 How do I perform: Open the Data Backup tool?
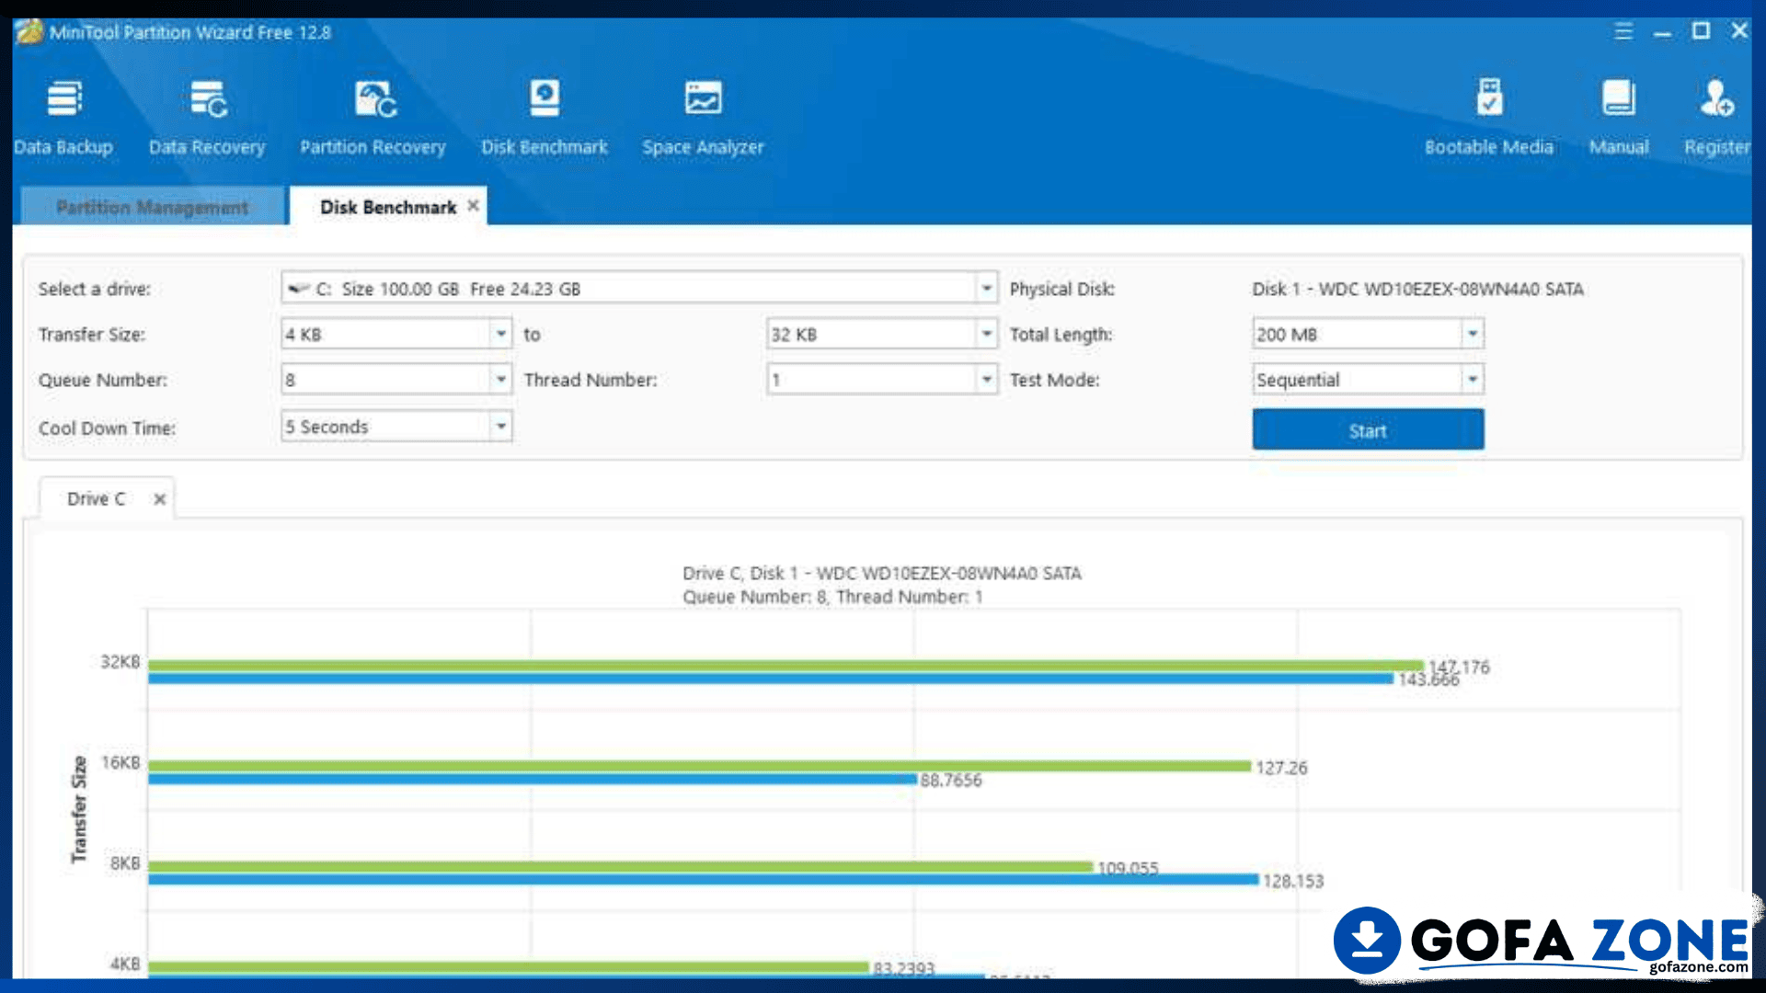[x=63, y=118]
